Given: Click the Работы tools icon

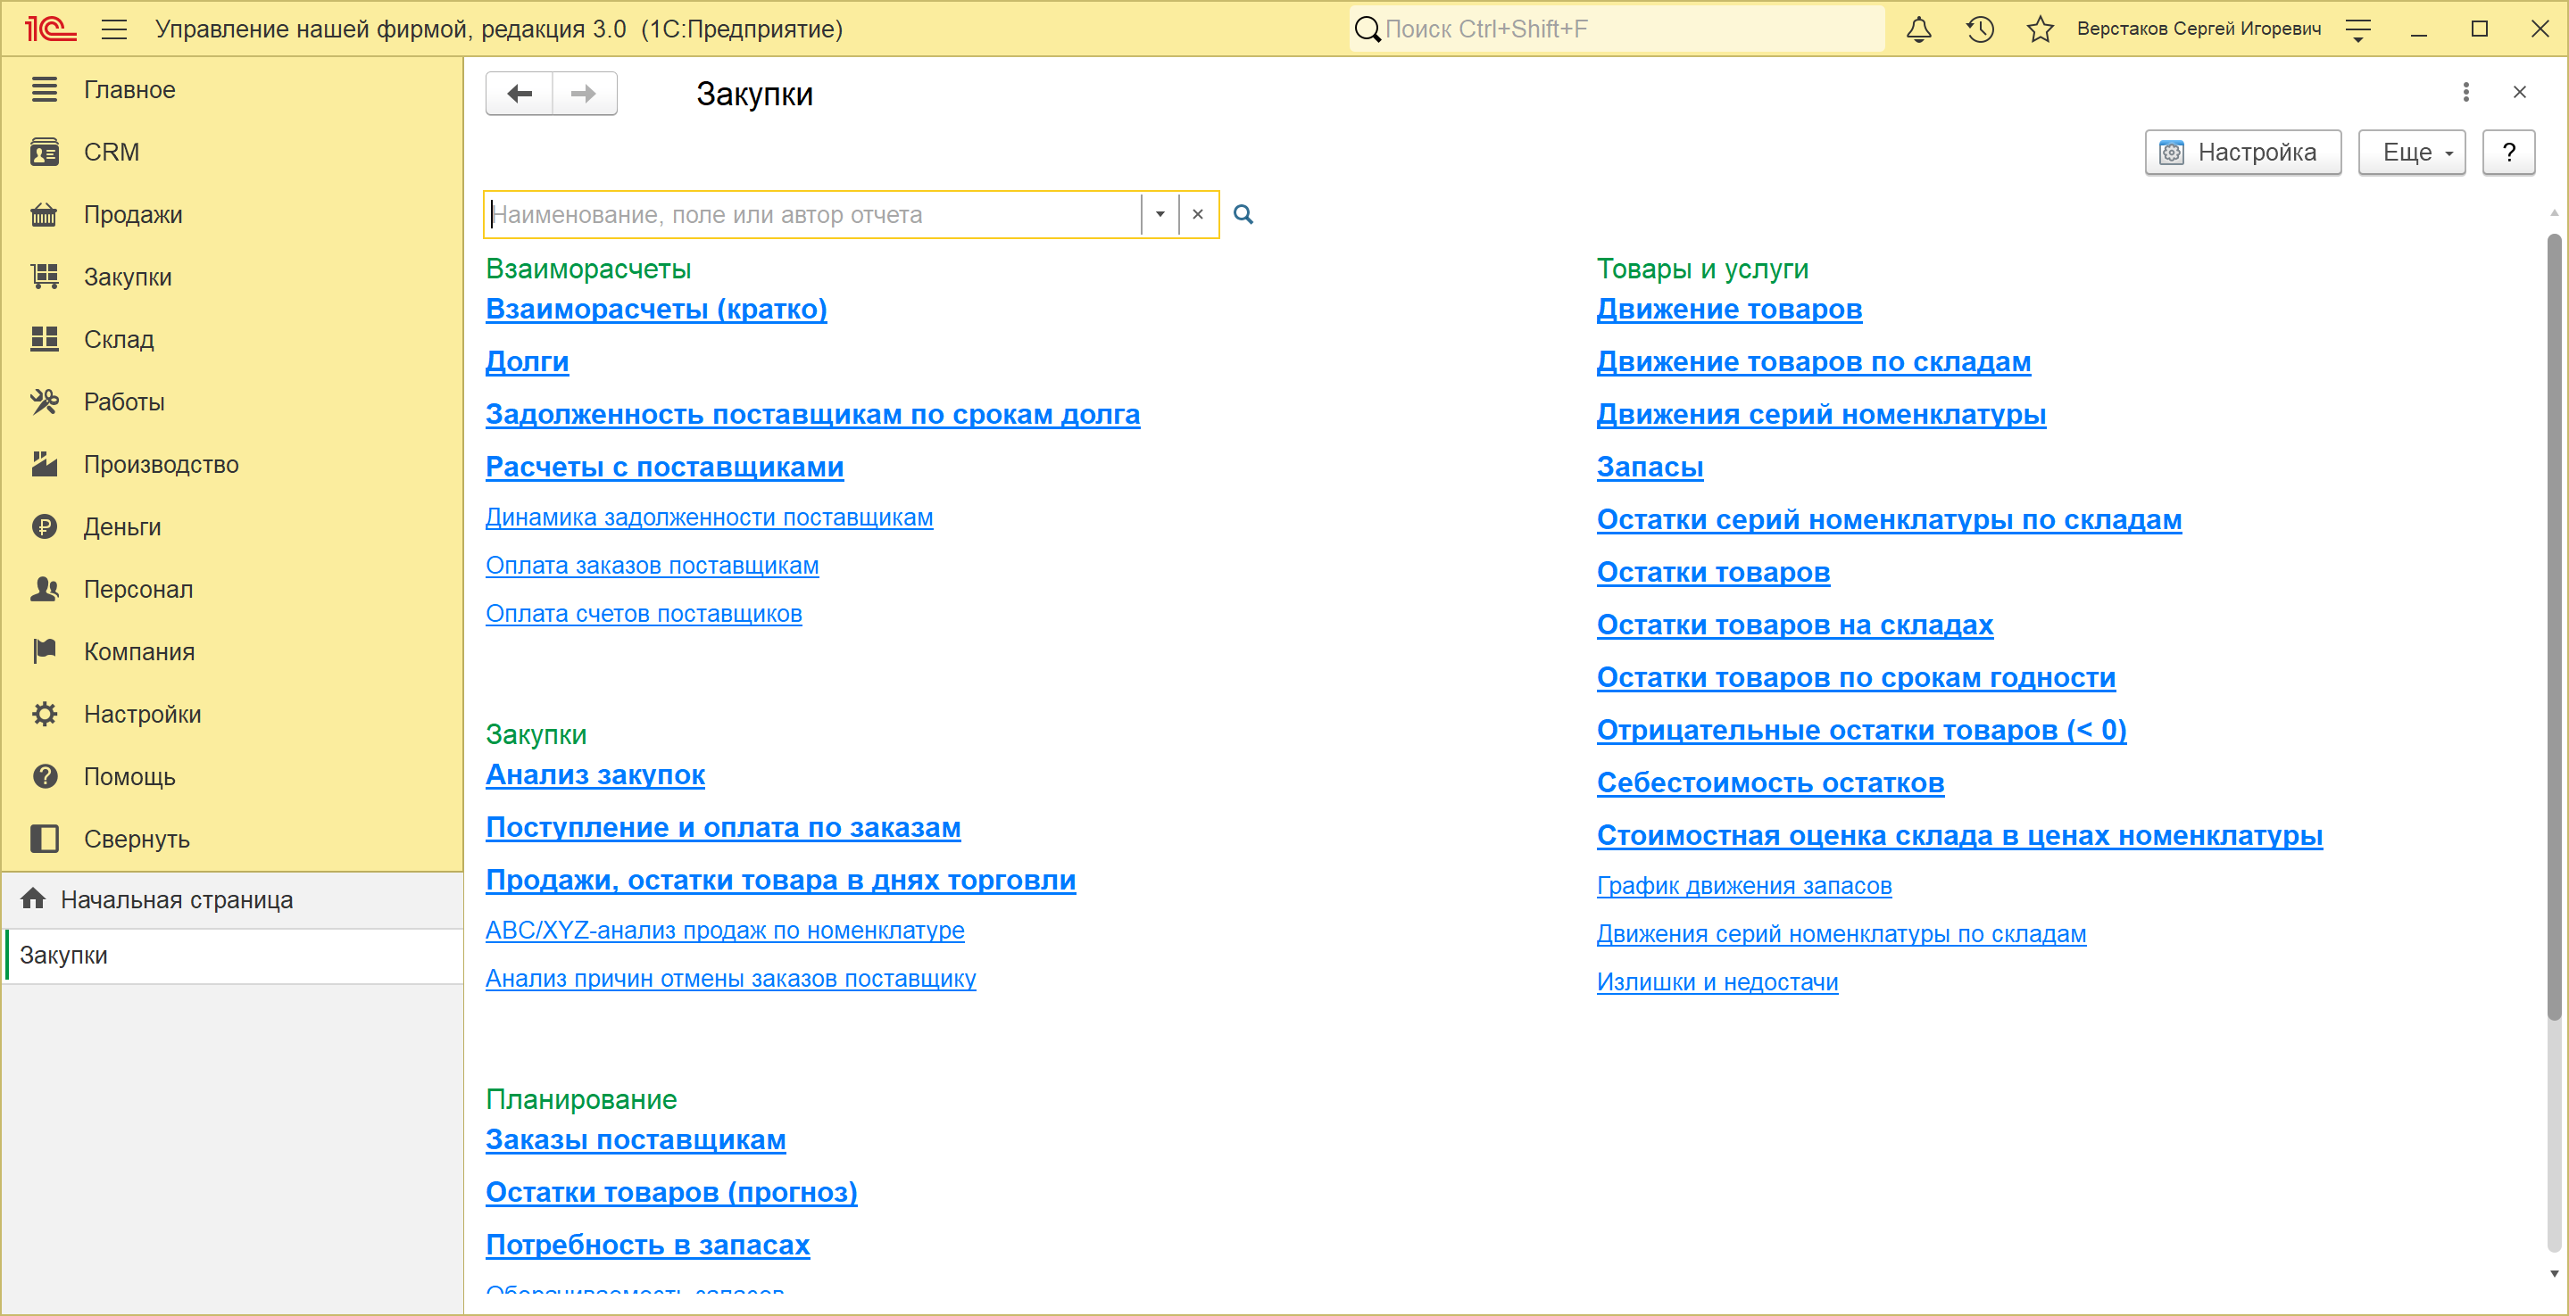Looking at the screenshot, I should point(44,401).
